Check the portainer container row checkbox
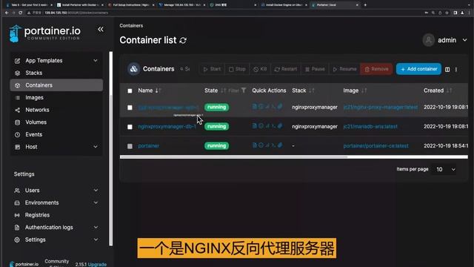This screenshot has height=267, width=474. tap(130, 146)
